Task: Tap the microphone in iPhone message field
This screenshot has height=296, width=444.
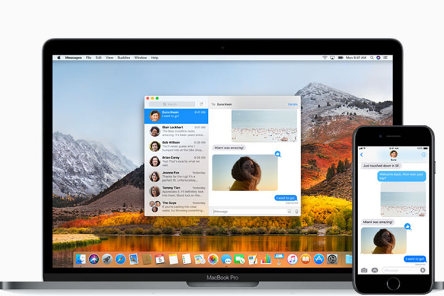Action: 423,270
